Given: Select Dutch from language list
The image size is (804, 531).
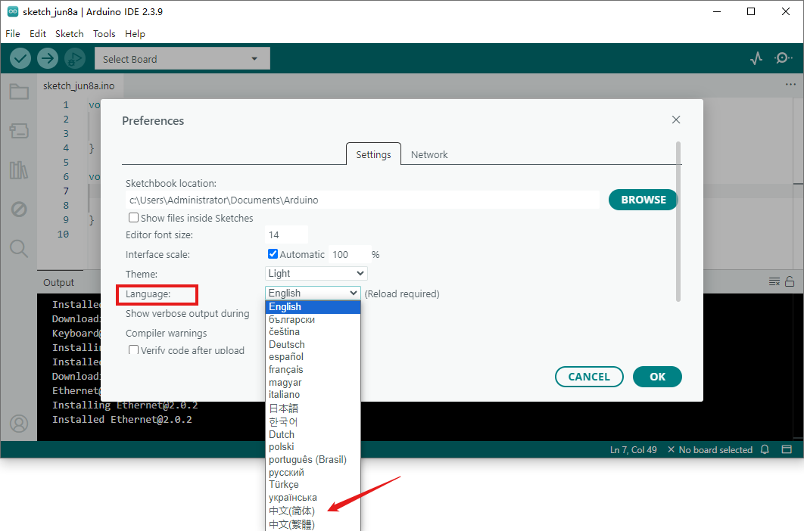Looking at the screenshot, I should point(313,434).
